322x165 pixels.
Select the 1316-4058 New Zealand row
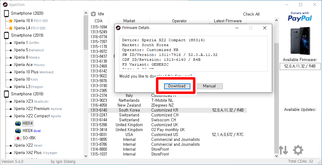(x=167, y=105)
